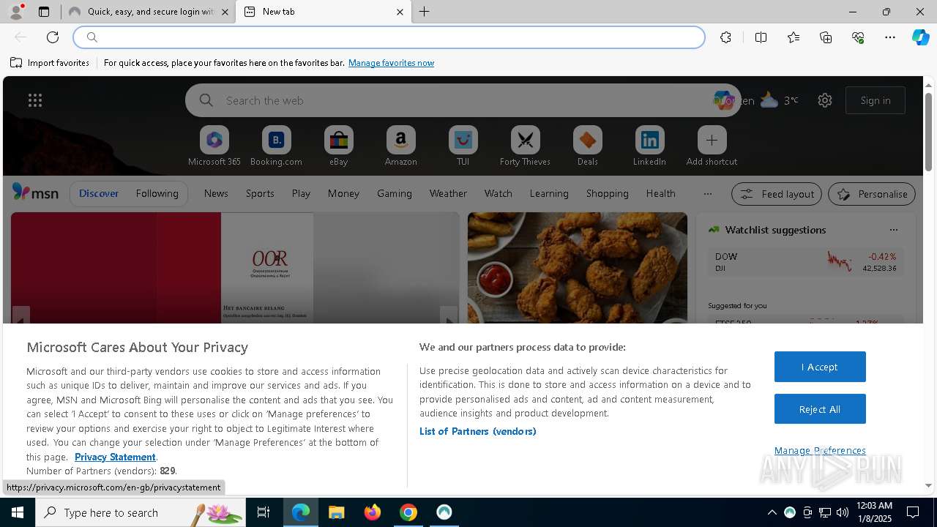The height and width of the screenshot is (527, 937).
Task: Click the msn logo
Action: pyautogui.click(x=35, y=193)
